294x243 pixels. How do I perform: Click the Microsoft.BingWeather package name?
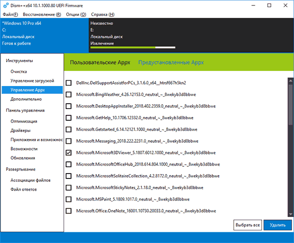pyautogui.click(x=136, y=94)
